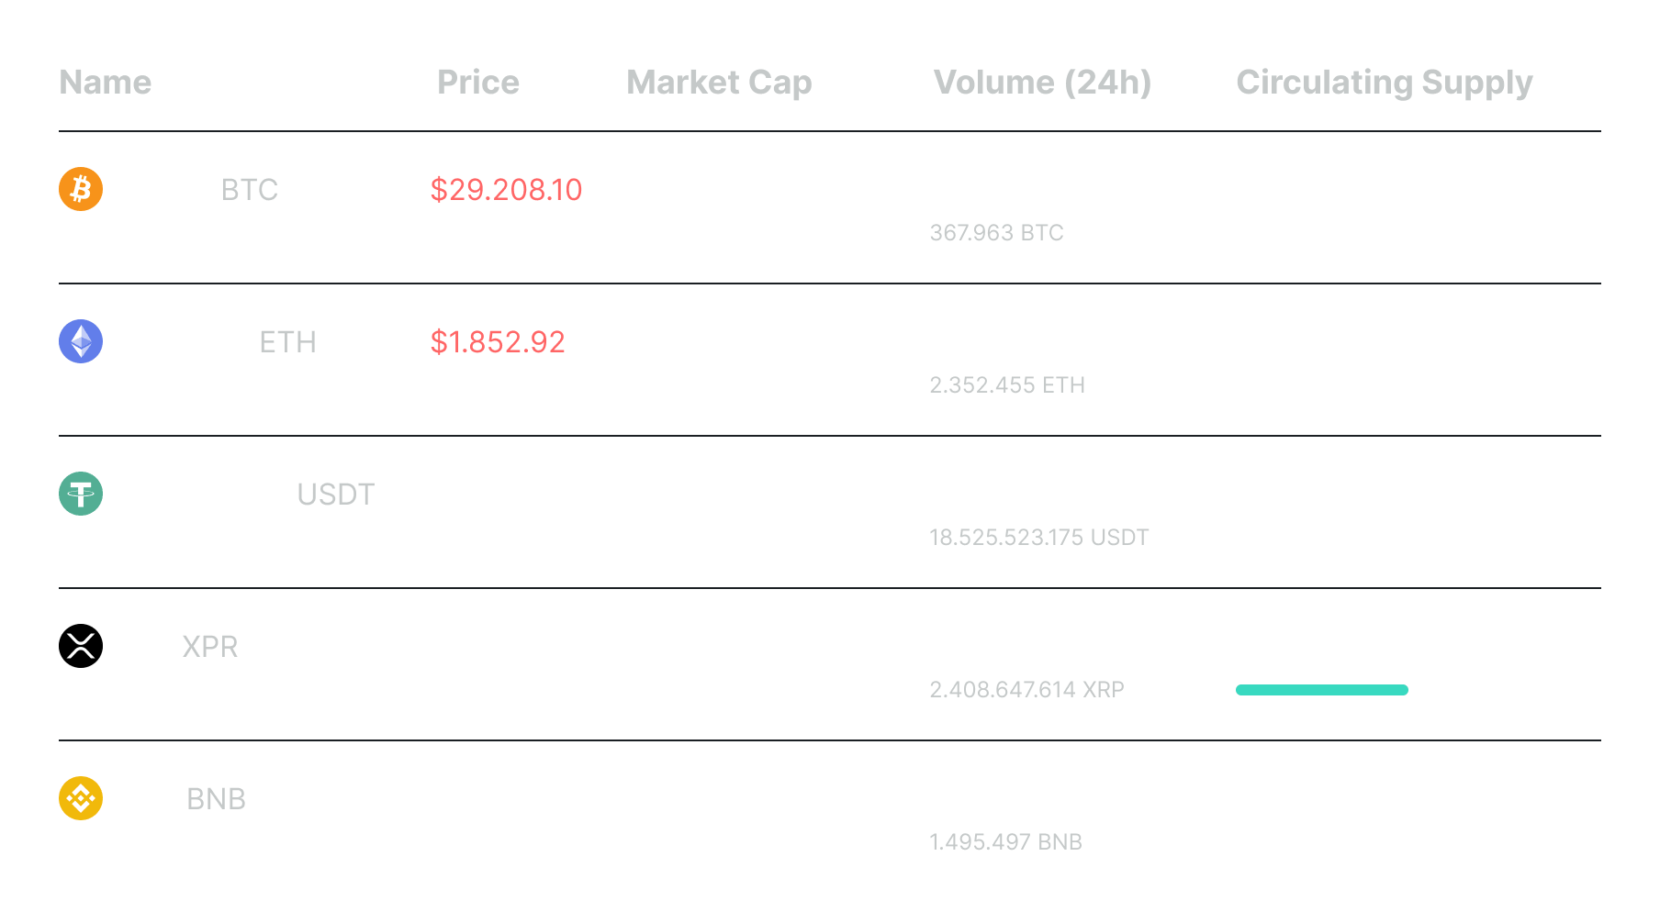This screenshot has width=1660, height=923.
Task: Click the yellow BNB logo icon
Action: coord(81,798)
